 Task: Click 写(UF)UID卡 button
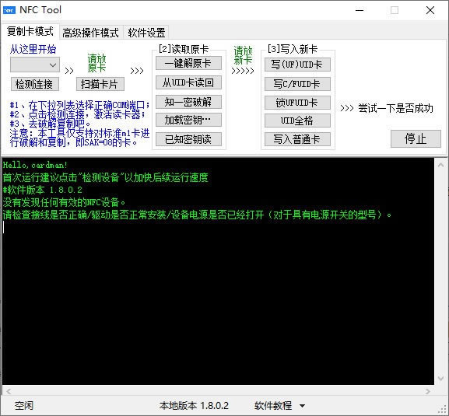coord(297,65)
